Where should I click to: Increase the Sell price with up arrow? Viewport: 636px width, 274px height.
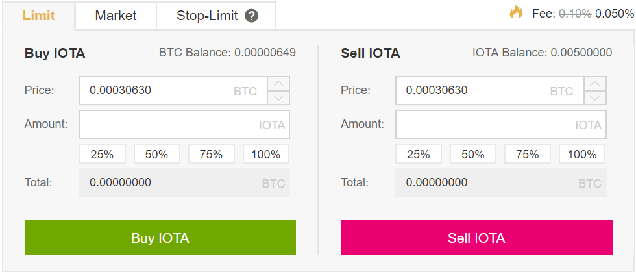(595, 84)
